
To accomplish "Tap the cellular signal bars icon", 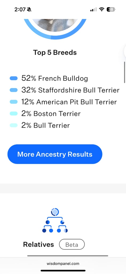I will [x=93, y=10].
